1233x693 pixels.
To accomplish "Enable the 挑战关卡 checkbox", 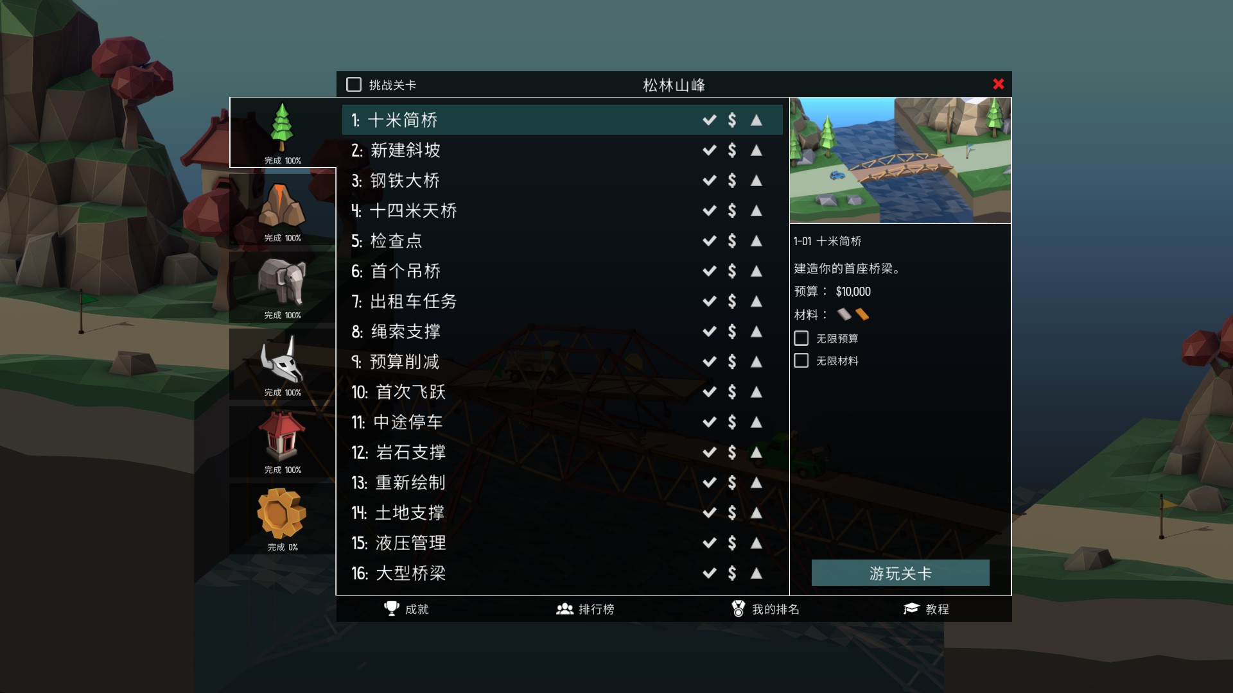I will pos(354,85).
